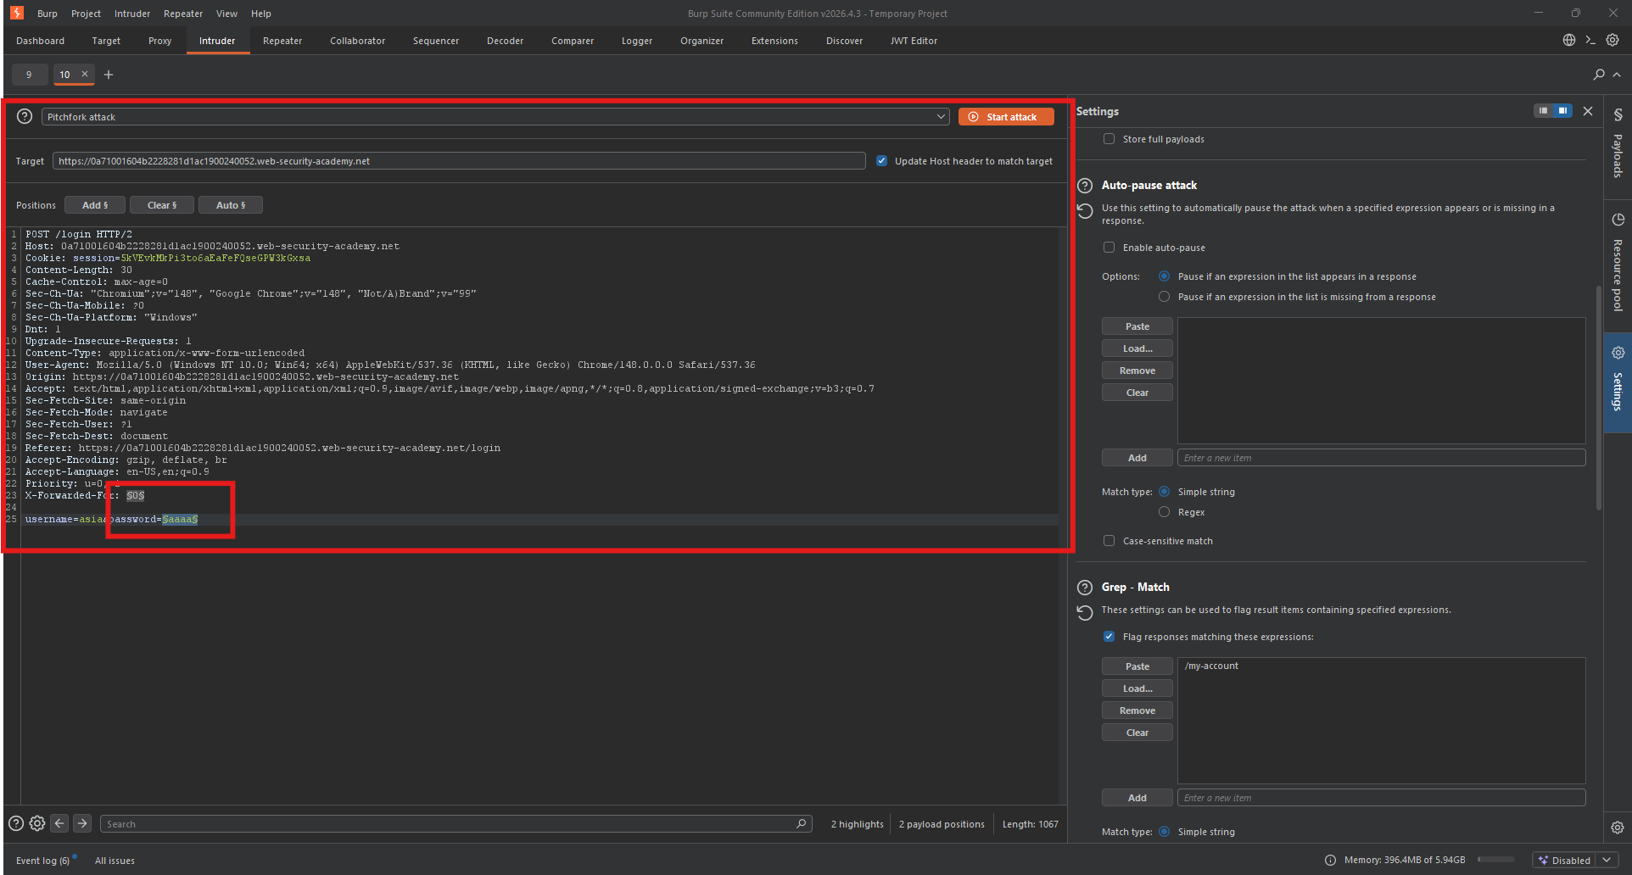Click Add button for Grep - Match item
Screen dimensions: 1632x875
click(x=1137, y=798)
